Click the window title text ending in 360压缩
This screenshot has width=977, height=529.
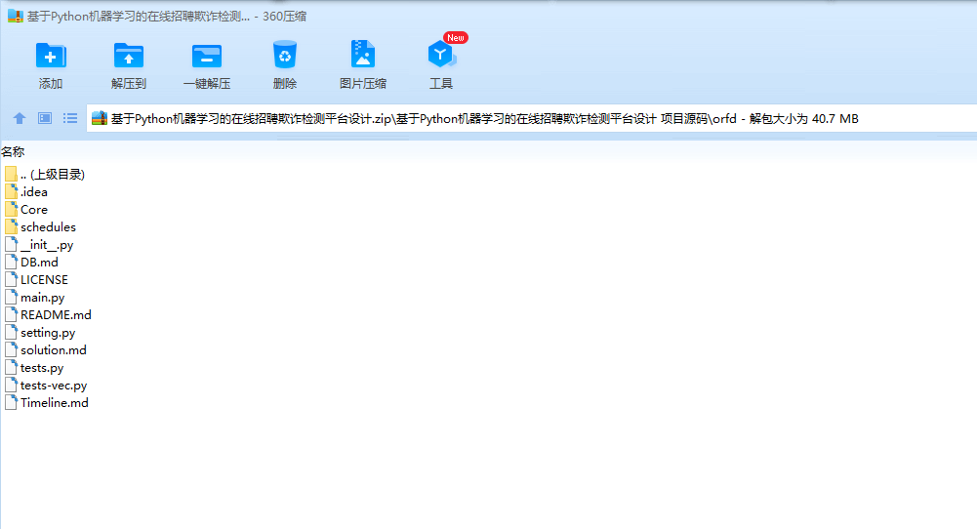[166, 17]
